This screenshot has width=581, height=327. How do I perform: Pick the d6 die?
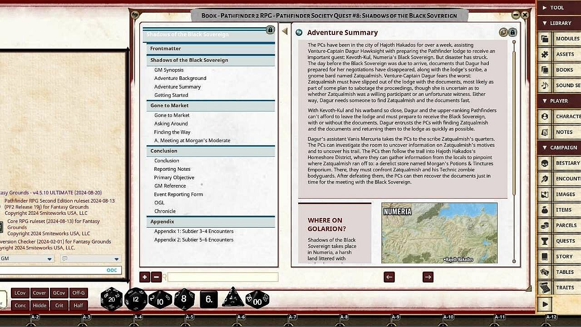(209, 299)
